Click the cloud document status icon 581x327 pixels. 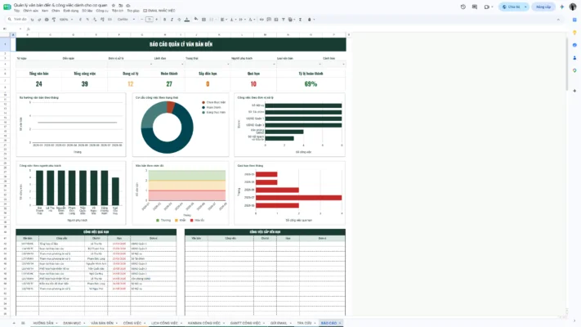[127, 6]
